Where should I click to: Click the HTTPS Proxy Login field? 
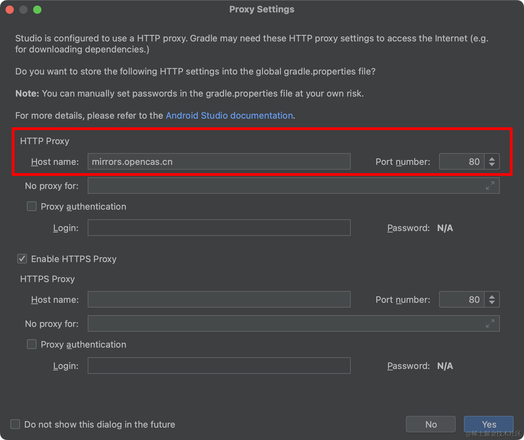click(x=219, y=366)
